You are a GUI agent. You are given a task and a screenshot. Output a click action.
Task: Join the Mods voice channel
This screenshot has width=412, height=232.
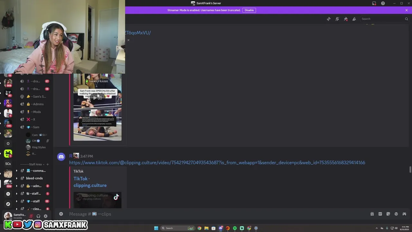click(x=35, y=112)
